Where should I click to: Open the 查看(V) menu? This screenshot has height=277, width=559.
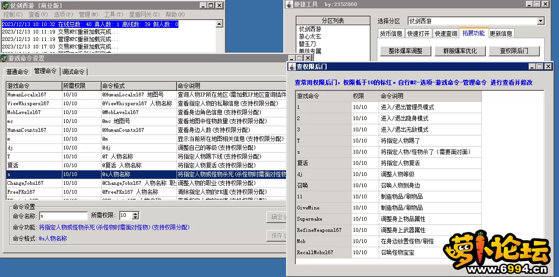(38, 14)
